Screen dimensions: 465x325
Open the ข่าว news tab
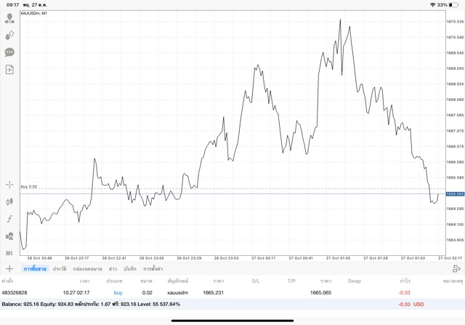point(113,269)
